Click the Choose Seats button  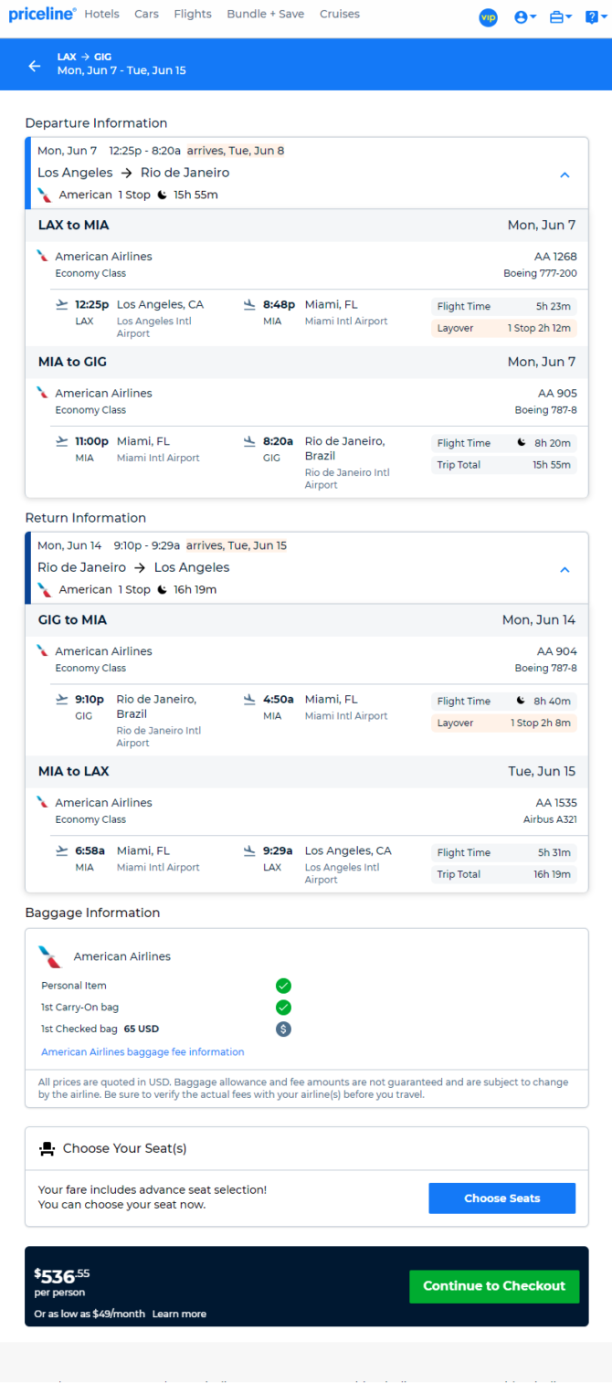click(x=502, y=1198)
